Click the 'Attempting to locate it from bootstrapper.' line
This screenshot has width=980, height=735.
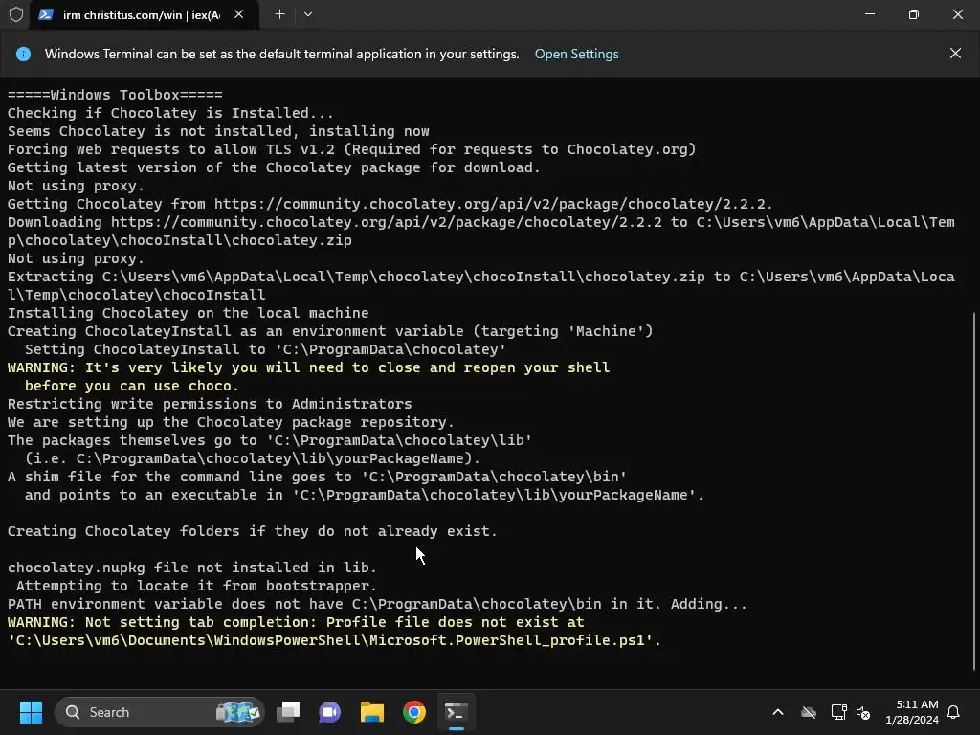click(x=196, y=586)
